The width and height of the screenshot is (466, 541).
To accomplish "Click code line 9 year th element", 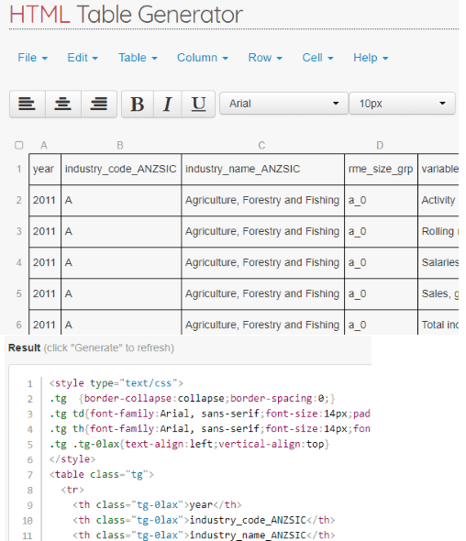I will (x=157, y=504).
